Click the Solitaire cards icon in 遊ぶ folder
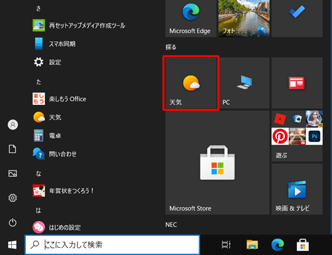This screenshot has width=332, height=255. 297,119
